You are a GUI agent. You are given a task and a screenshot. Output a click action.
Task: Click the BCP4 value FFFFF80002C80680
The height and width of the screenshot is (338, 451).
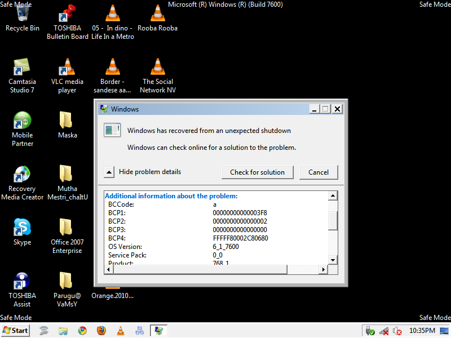(241, 238)
